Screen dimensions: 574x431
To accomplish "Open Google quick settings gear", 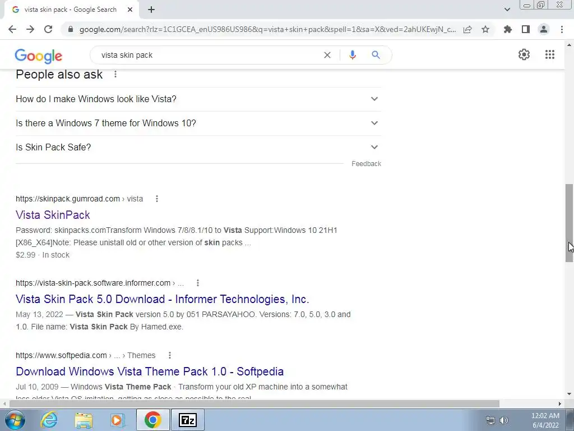I will click(524, 54).
